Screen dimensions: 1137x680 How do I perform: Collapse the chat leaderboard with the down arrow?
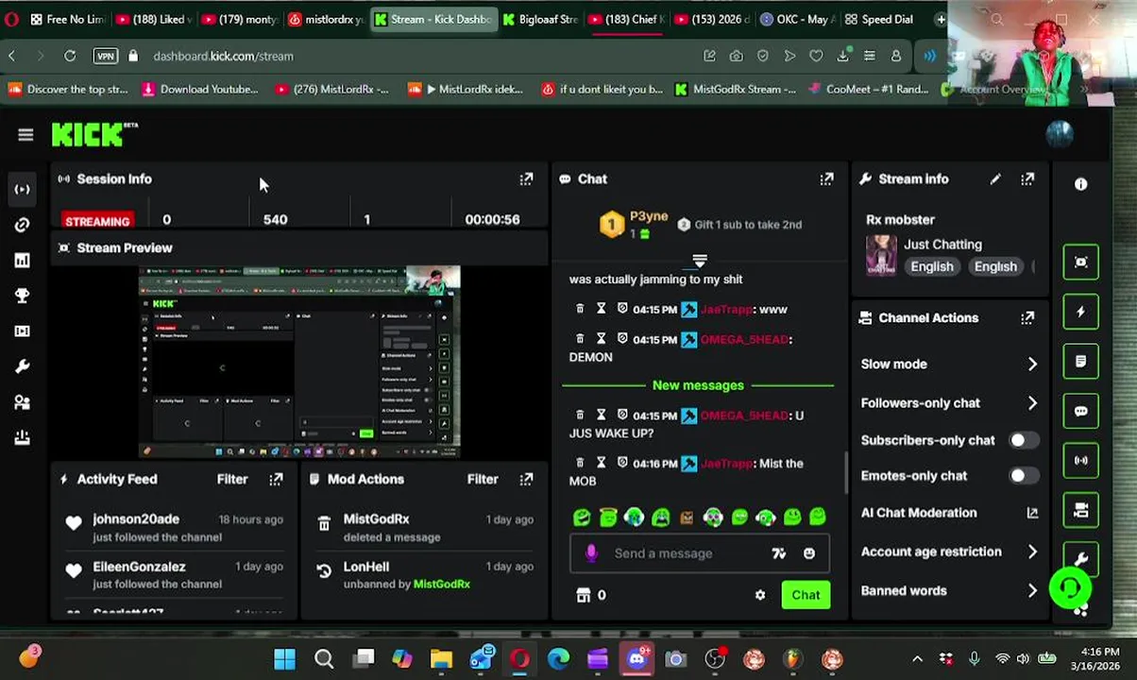click(x=700, y=261)
